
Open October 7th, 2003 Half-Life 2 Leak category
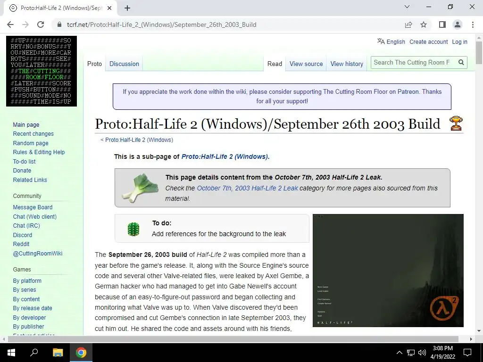[247, 188]
